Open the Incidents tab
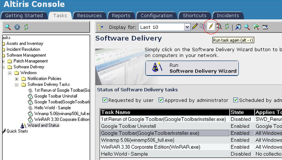The width and height of the screenshot is (282, 160). 228,15
